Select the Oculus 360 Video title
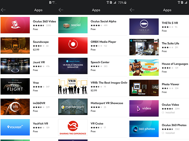This screenshot has height=141, width=189. [44, 21]
